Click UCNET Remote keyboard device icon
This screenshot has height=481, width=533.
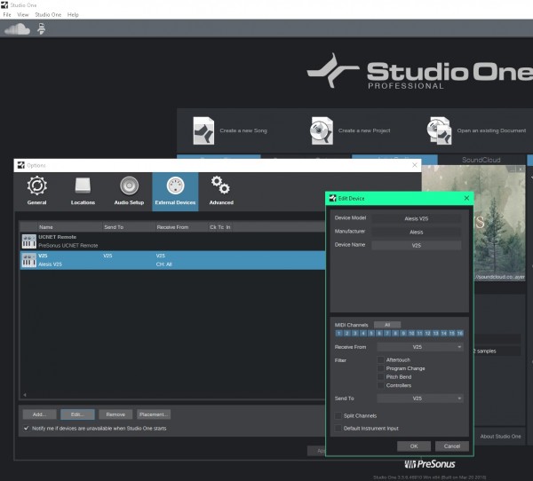pos(29,241)
